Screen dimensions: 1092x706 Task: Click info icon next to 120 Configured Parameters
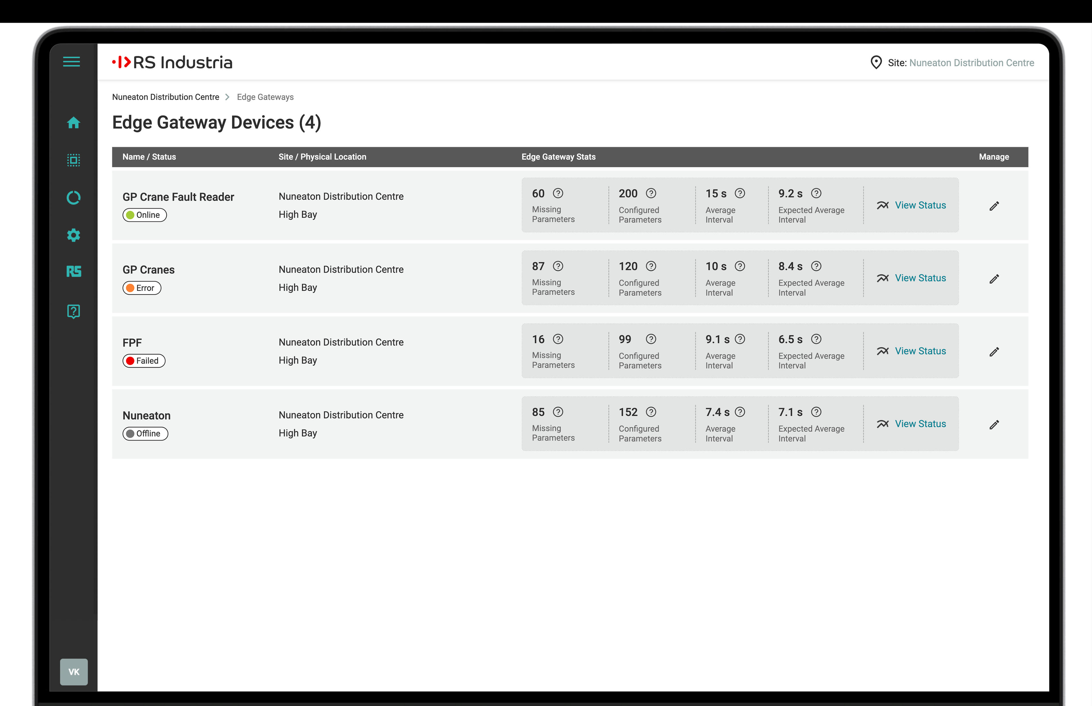pos(651,266)
